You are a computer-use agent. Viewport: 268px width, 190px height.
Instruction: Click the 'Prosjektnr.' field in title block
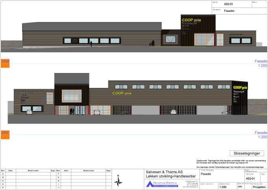pos(259,187)
